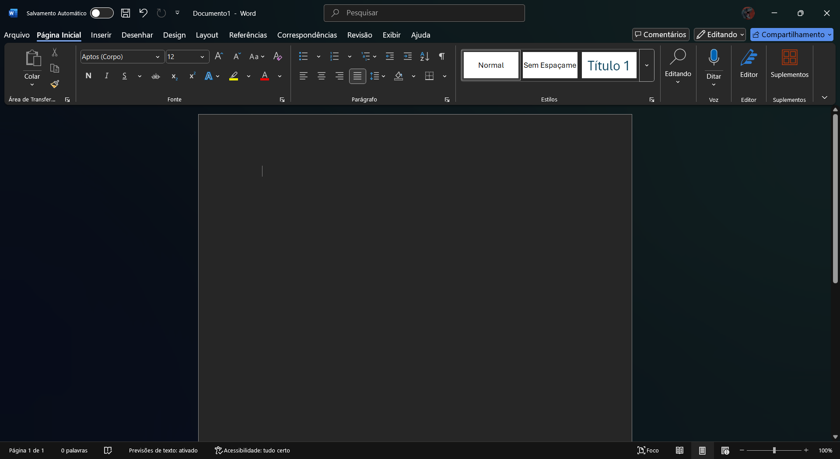Open the Arquivo menu
840x459 pixels.
(17, 35)
